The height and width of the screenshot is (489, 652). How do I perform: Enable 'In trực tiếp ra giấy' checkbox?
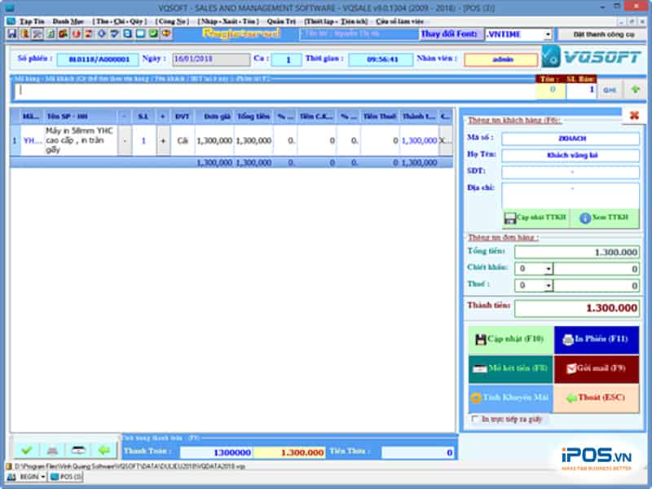tap(476, 419)
